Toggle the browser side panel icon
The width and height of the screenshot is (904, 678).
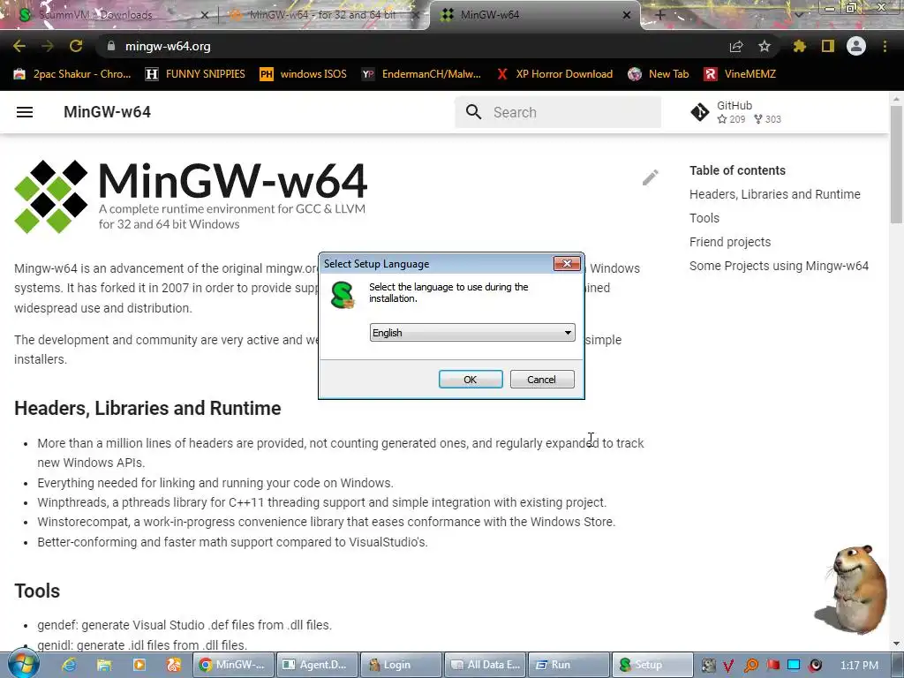coord(828,46)
